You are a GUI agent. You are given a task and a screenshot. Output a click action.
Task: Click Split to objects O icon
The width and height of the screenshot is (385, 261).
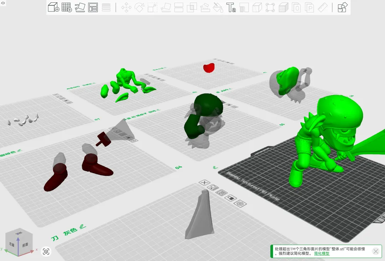click(296, 7)
